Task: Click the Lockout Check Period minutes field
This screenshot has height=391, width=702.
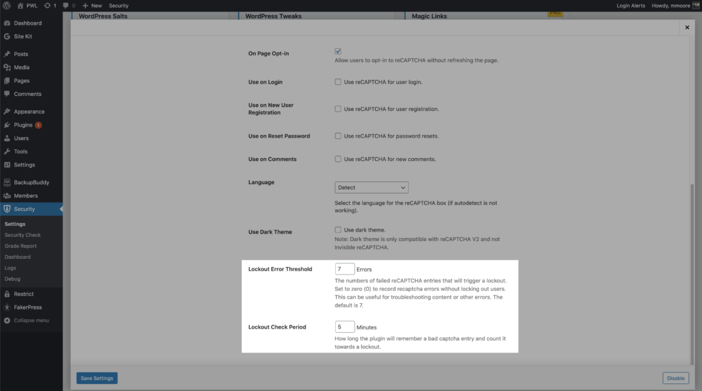Action: tap(345, 327)
